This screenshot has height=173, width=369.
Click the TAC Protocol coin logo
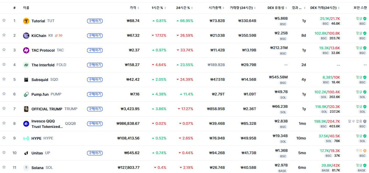tap(26, 50)
